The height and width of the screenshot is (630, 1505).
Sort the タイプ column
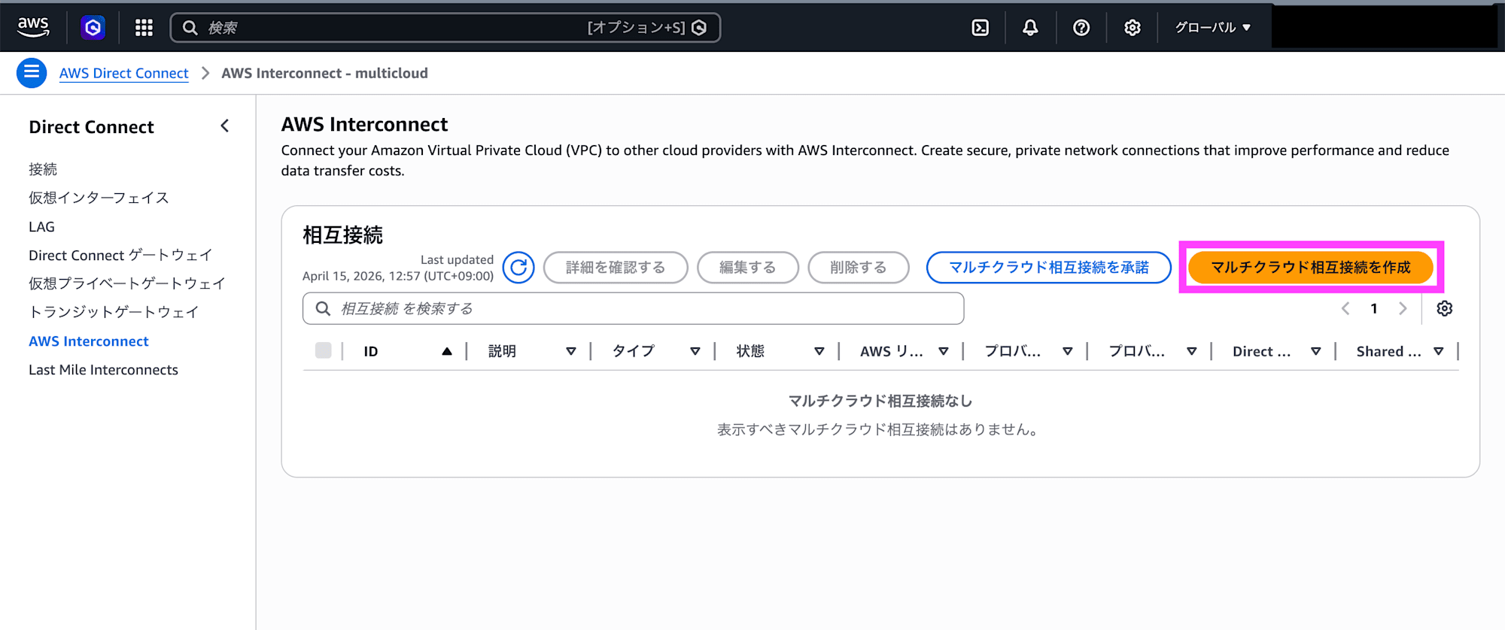(695, 351)
